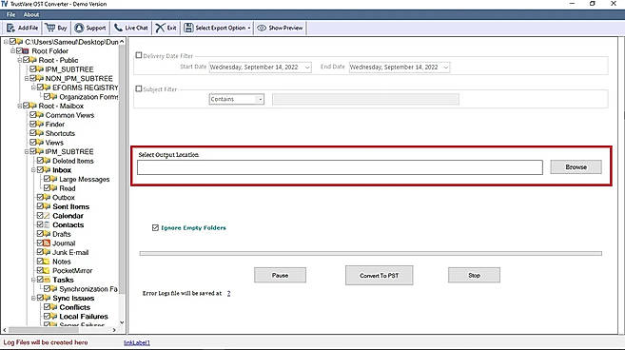Uncheck the Sync Issues checkbox
The image size is (625, 350).
(40, 299)
